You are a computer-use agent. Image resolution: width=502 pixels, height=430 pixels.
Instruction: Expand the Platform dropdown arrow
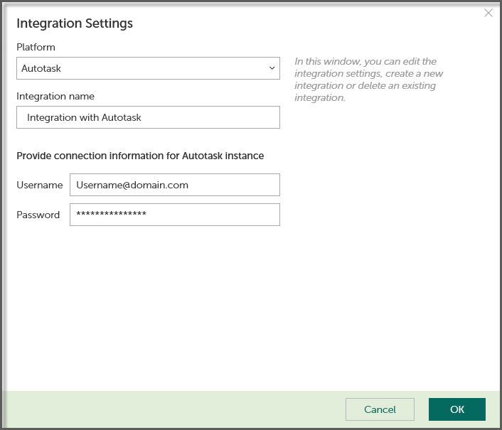click(x=272, y=68)
